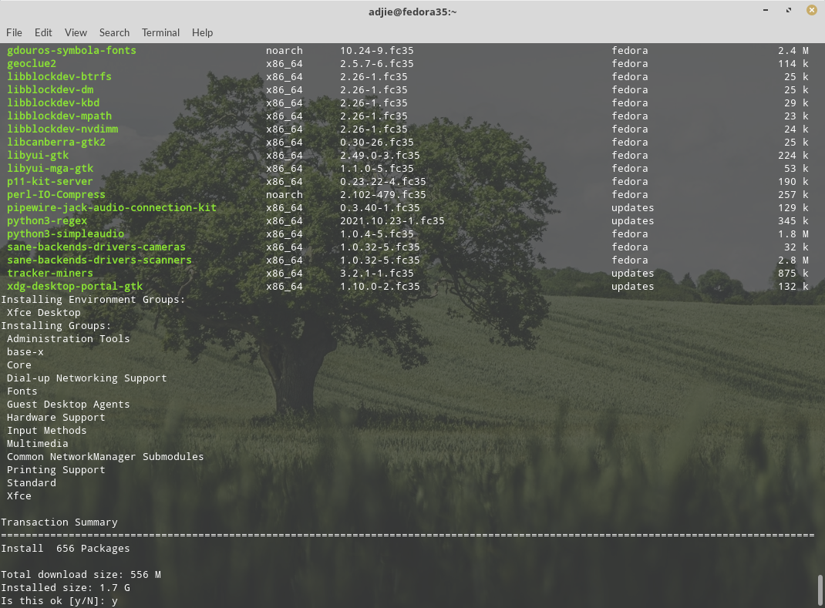Maximize the terminal window

coord(789,10)
